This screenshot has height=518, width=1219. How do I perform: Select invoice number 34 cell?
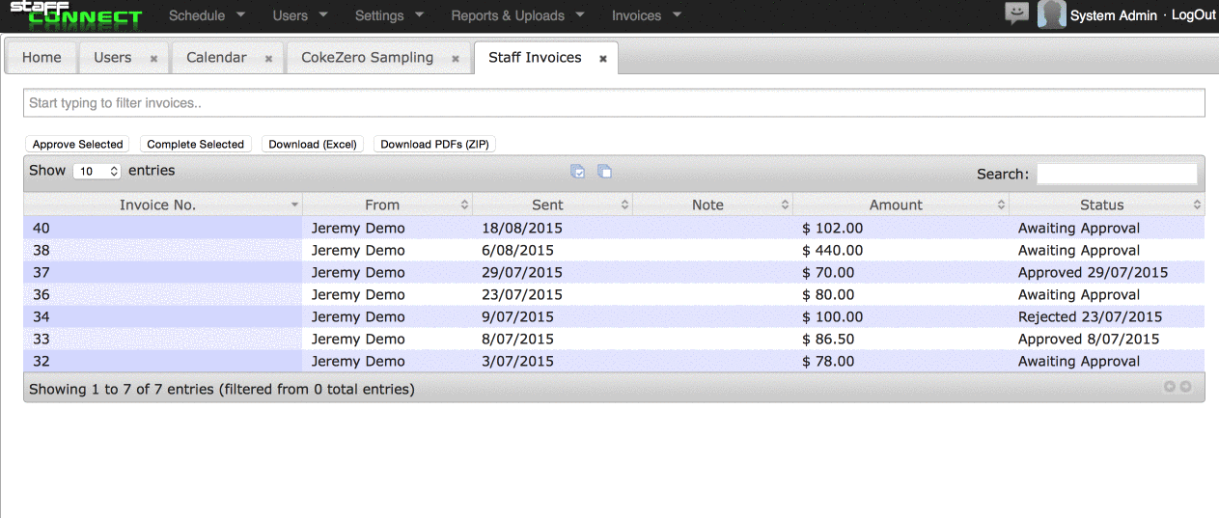click(x=163, y=317)
